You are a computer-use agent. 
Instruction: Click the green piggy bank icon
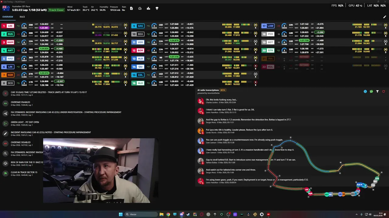(371, 91)
